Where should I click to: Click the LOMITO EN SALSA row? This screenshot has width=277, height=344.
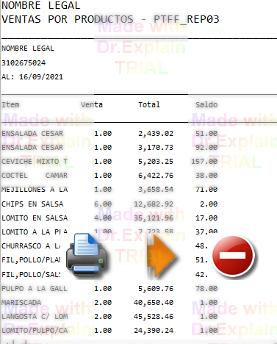click(x=109, y=218)
